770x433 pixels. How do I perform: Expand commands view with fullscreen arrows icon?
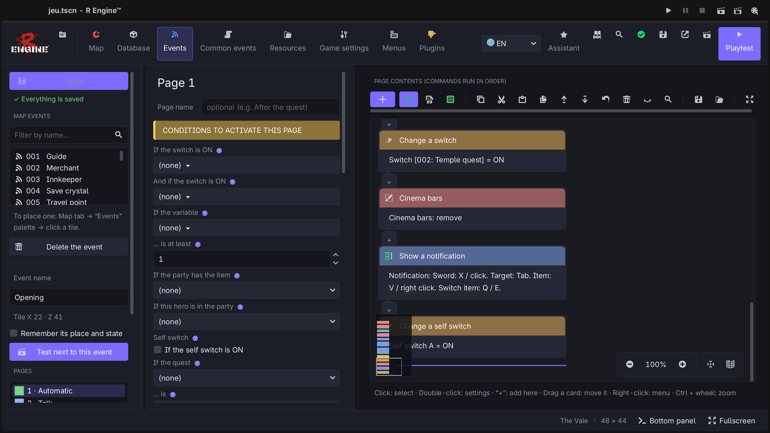point(750,99)
